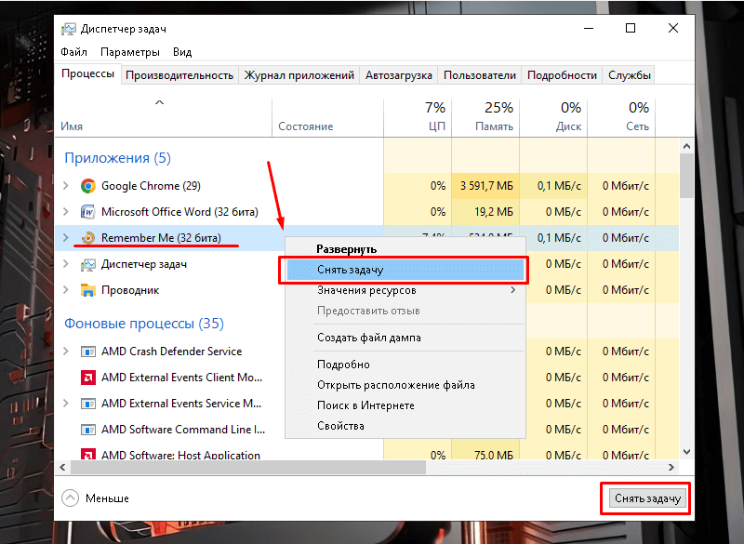
Task: Open Значения ресурсов submenu
Action: pos(366,291)
